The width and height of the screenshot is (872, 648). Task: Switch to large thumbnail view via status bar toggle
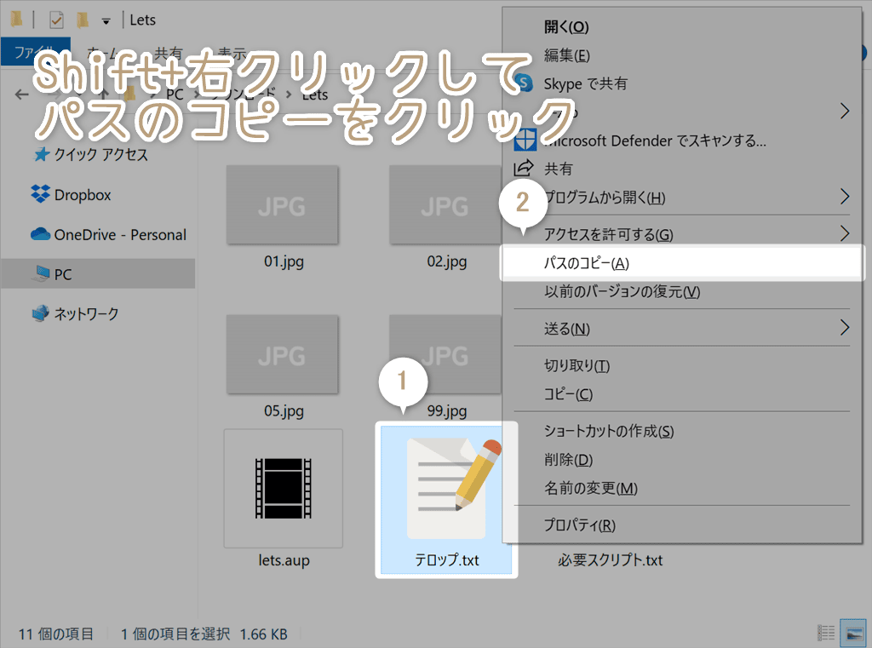(x=852, y=633)
